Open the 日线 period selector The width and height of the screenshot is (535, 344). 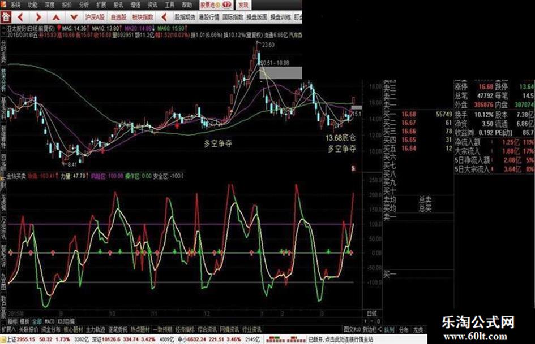[x=372, y=313]
